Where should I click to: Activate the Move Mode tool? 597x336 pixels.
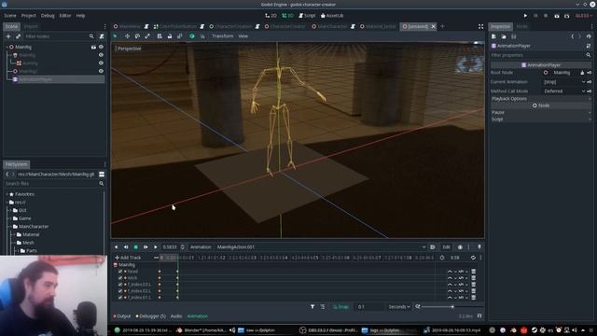[127, 36]
